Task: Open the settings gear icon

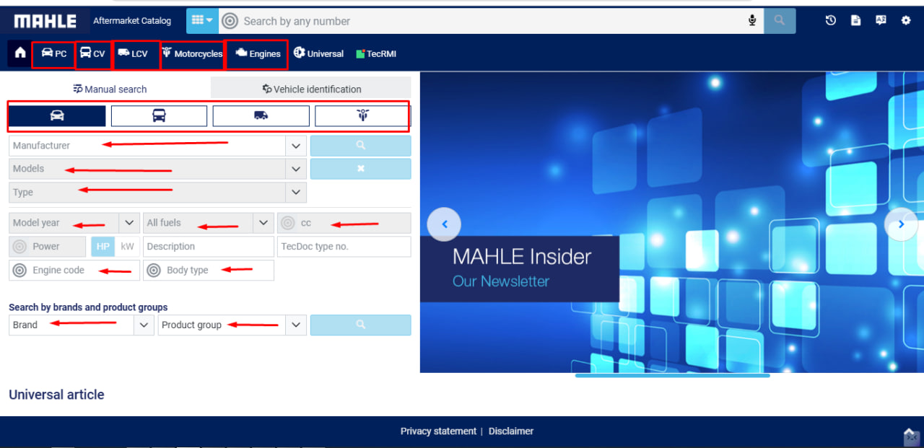Action: pos(906,21)
